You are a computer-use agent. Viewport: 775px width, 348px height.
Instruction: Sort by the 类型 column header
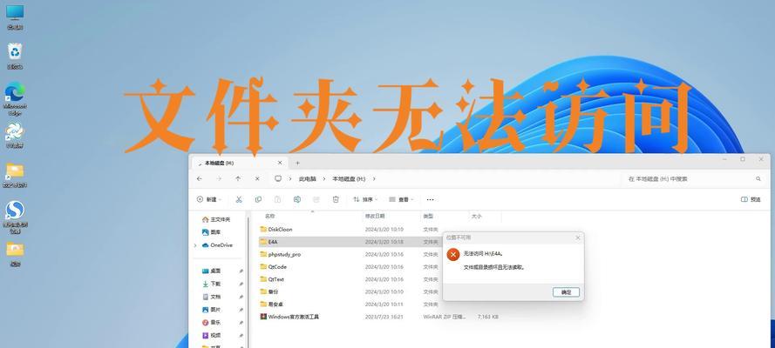(428, 216)
